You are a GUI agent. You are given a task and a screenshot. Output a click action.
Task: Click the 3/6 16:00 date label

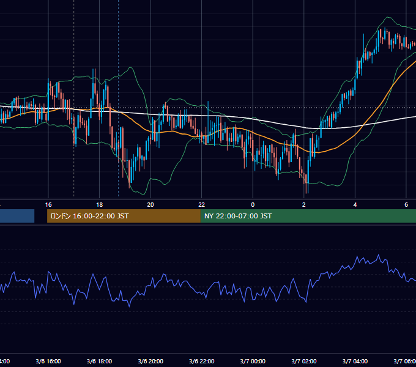click(48, 361)
